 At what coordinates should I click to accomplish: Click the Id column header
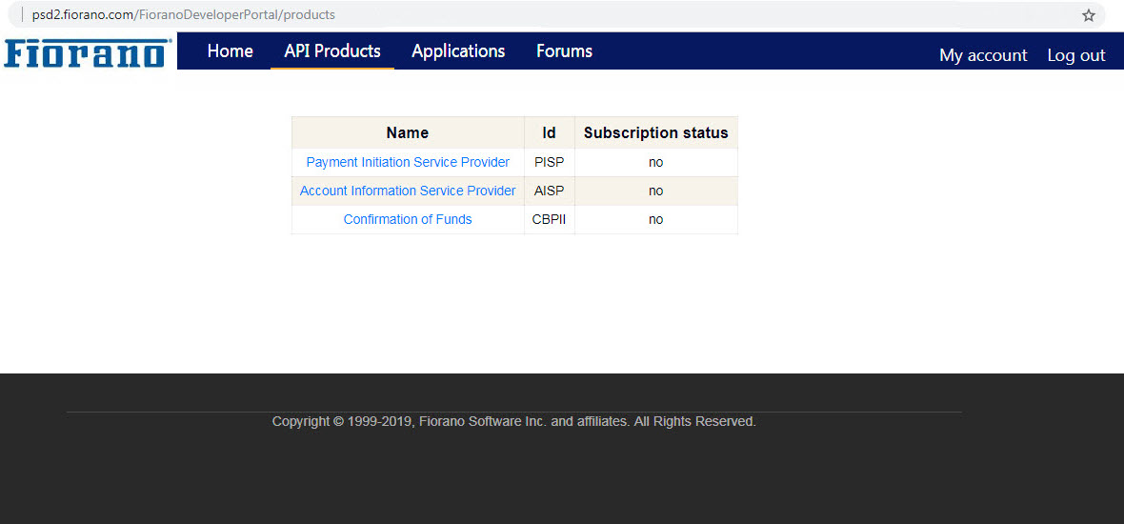(549, 132)
